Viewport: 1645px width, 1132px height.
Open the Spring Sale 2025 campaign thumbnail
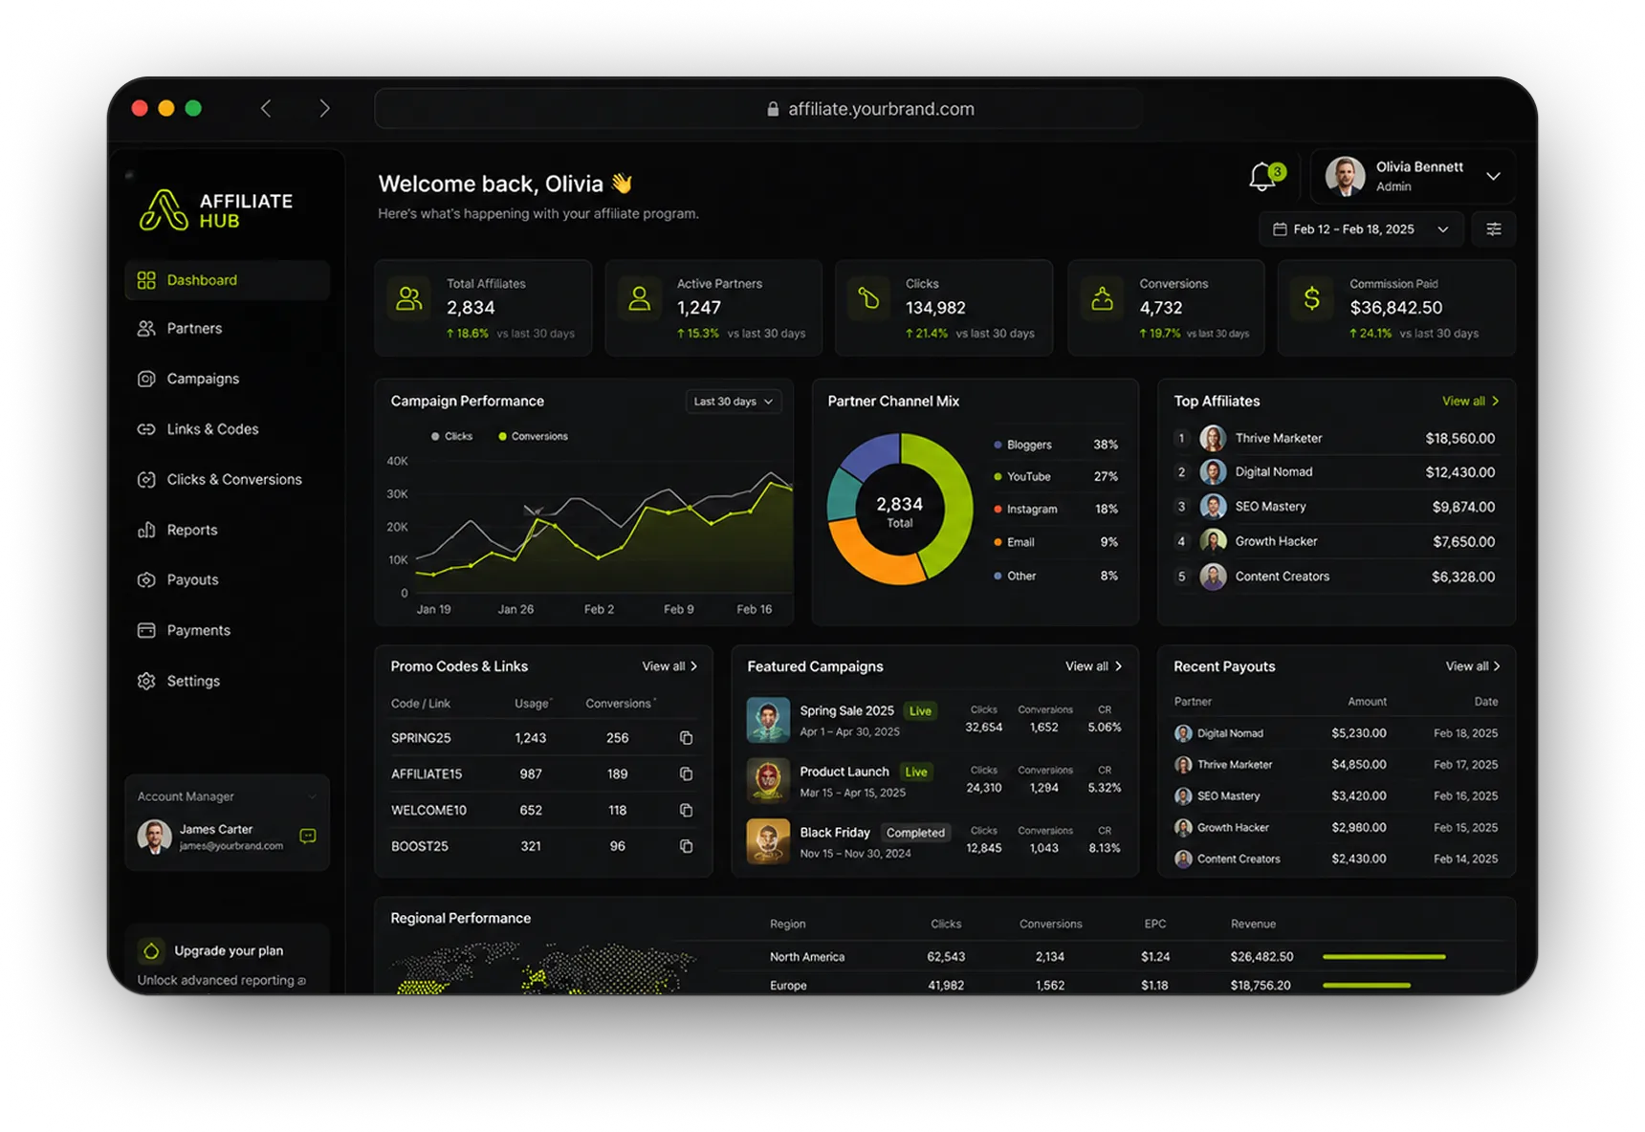(768, 720)
